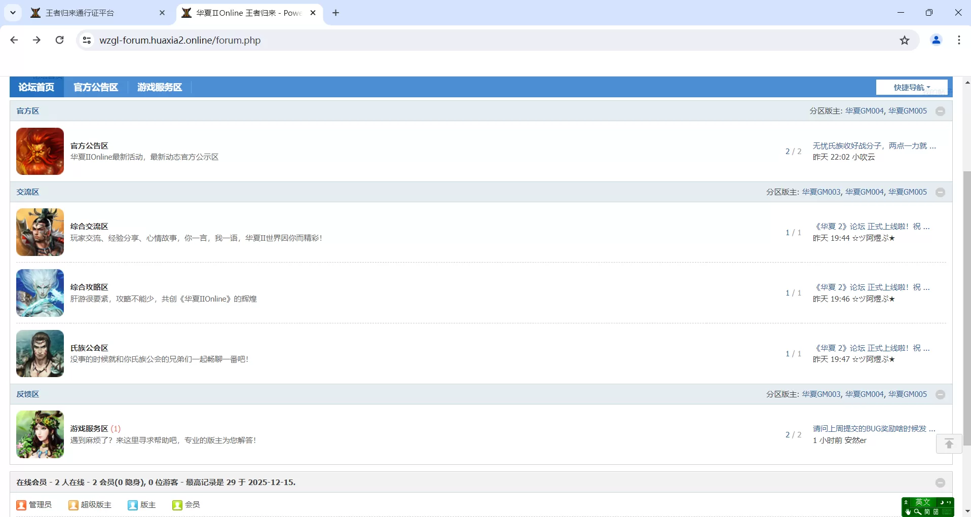Click the 官方公告区 forum avatar icon

pyautogui.click(x=40, y=151)
